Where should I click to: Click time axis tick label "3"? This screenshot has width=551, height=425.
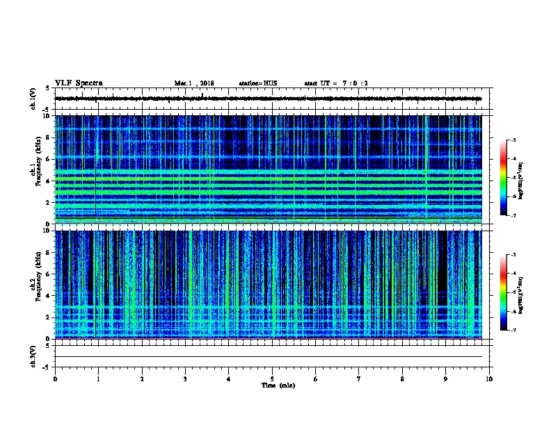185,379
